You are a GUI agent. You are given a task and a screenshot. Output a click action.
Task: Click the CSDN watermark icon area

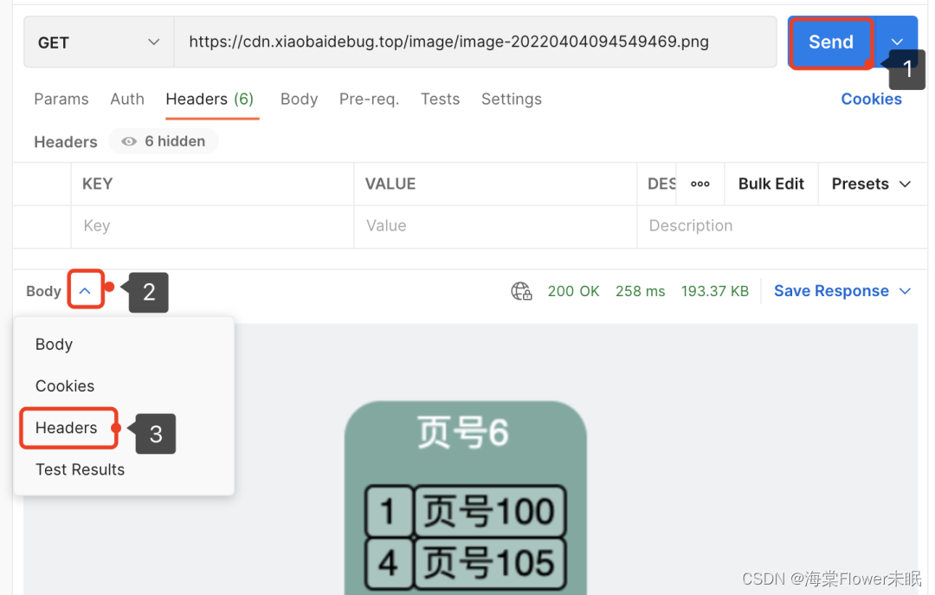coord(829,579)
